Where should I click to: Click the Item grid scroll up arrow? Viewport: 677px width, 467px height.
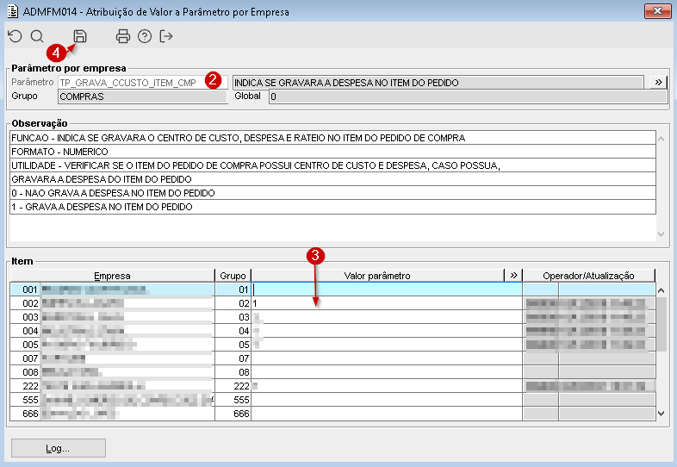(661, 290)
